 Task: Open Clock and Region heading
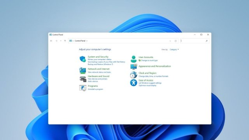[147, 73]
